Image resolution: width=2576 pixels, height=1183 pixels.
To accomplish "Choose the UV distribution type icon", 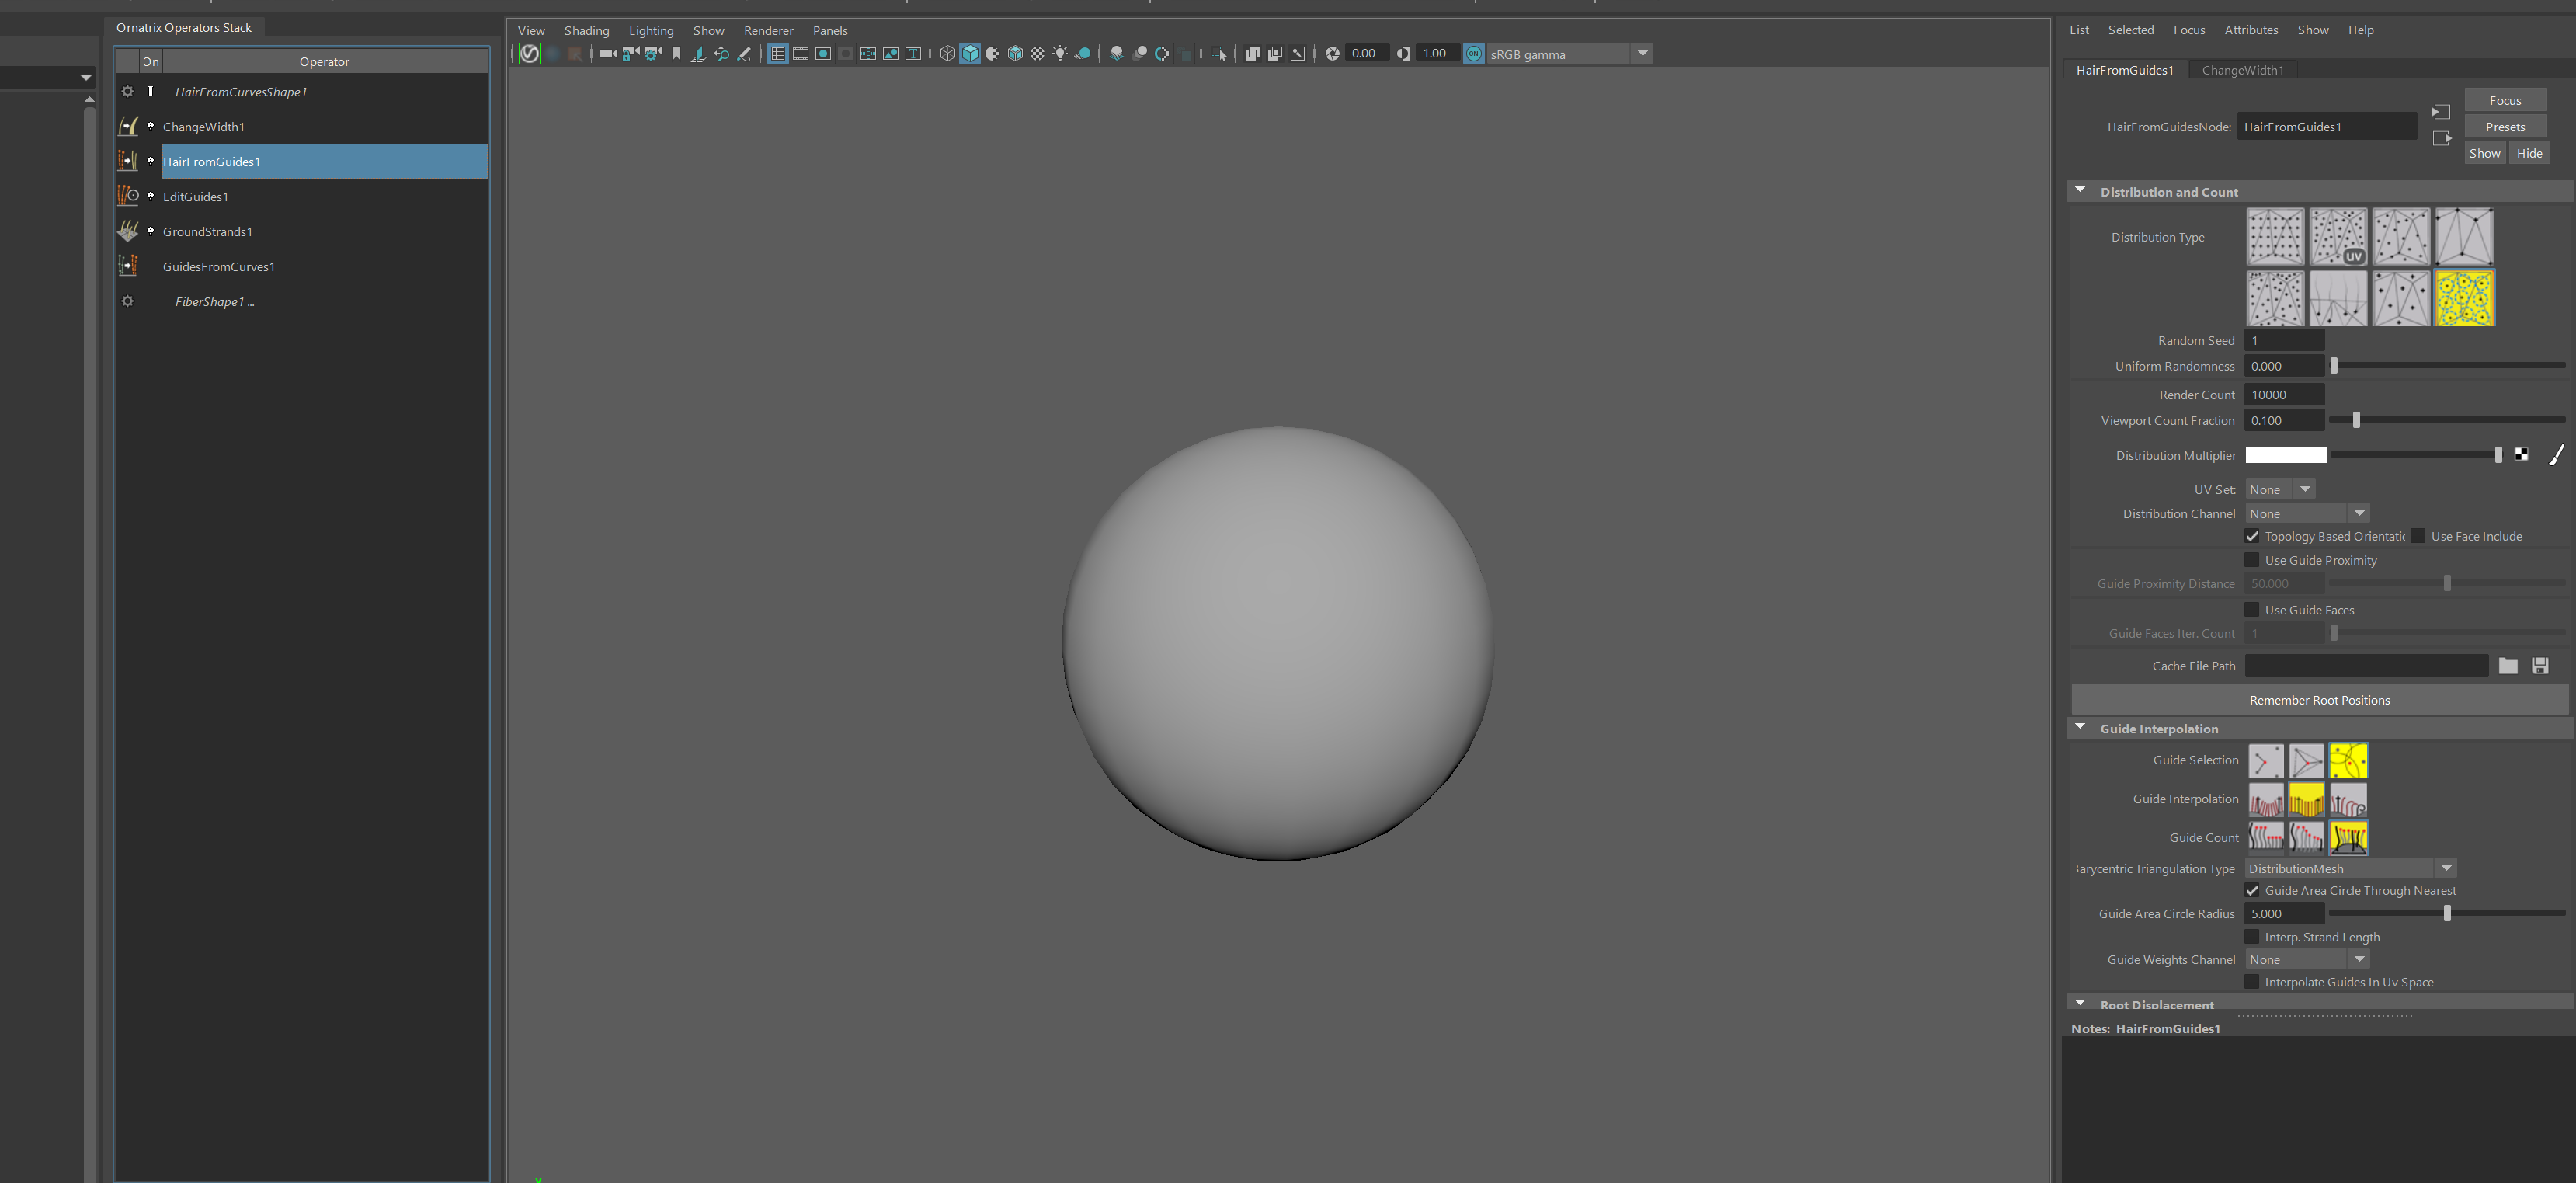I will (2338, 237).
